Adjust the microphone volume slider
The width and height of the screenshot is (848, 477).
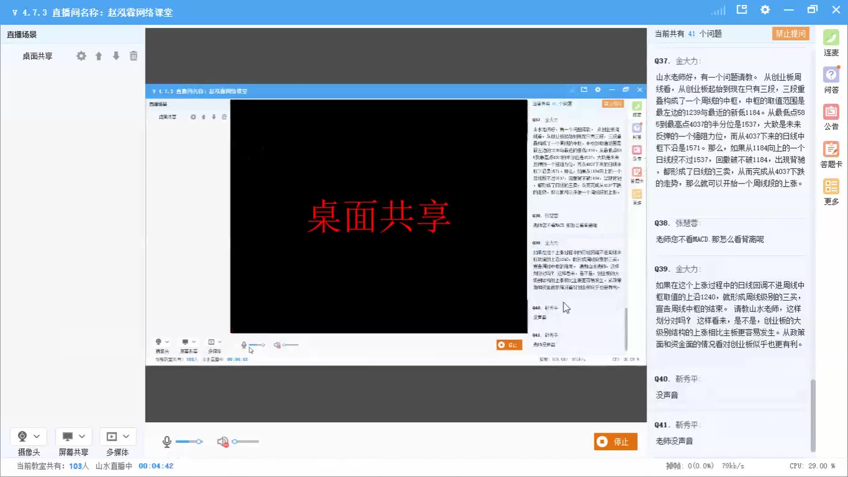189,441
